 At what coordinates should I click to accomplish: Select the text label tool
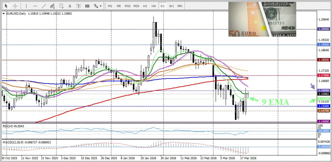(79, 6)
